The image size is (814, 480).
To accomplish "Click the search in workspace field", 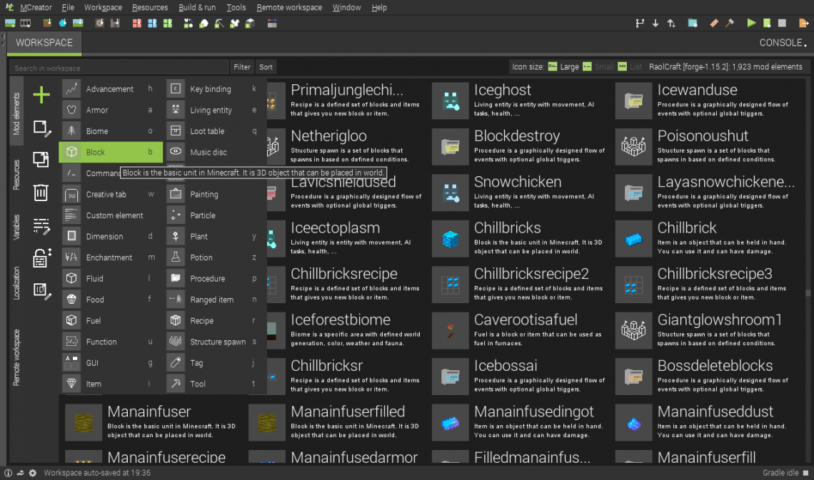I will tap(119, 68).
